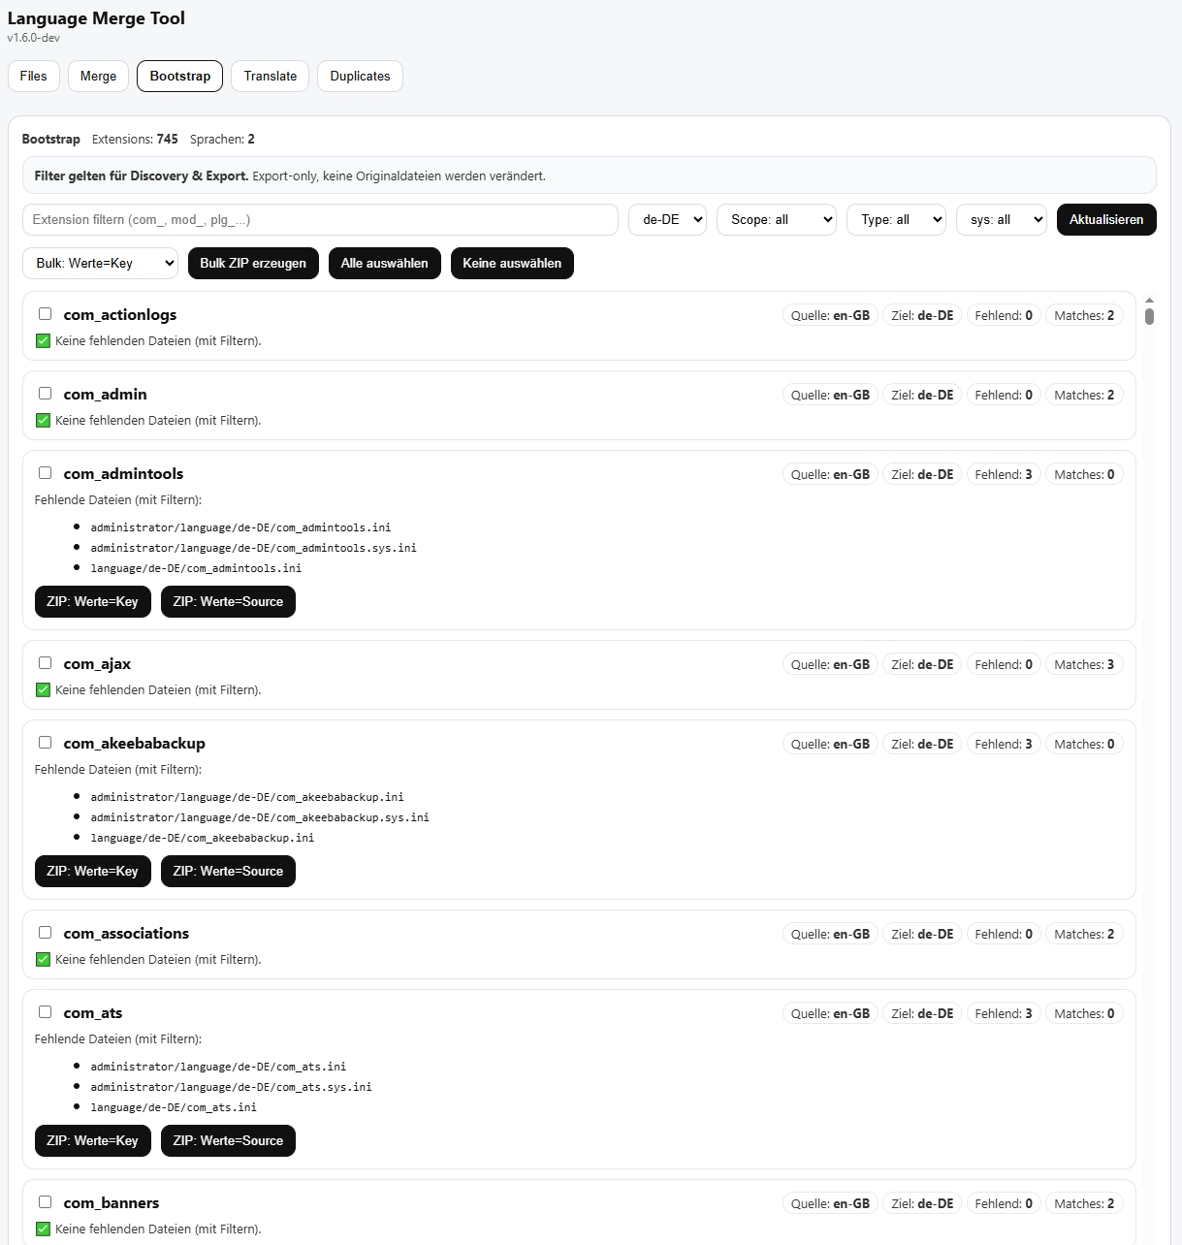The image size is (1182, 1245).
Task: Expand the Scope: all dropdown
Action: (x=777, y=220)
